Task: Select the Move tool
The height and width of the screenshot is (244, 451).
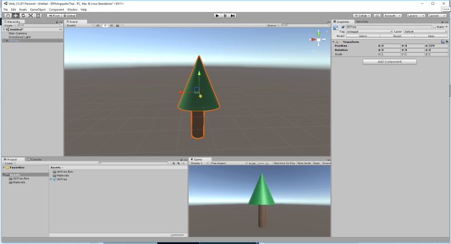Action: 16,16
